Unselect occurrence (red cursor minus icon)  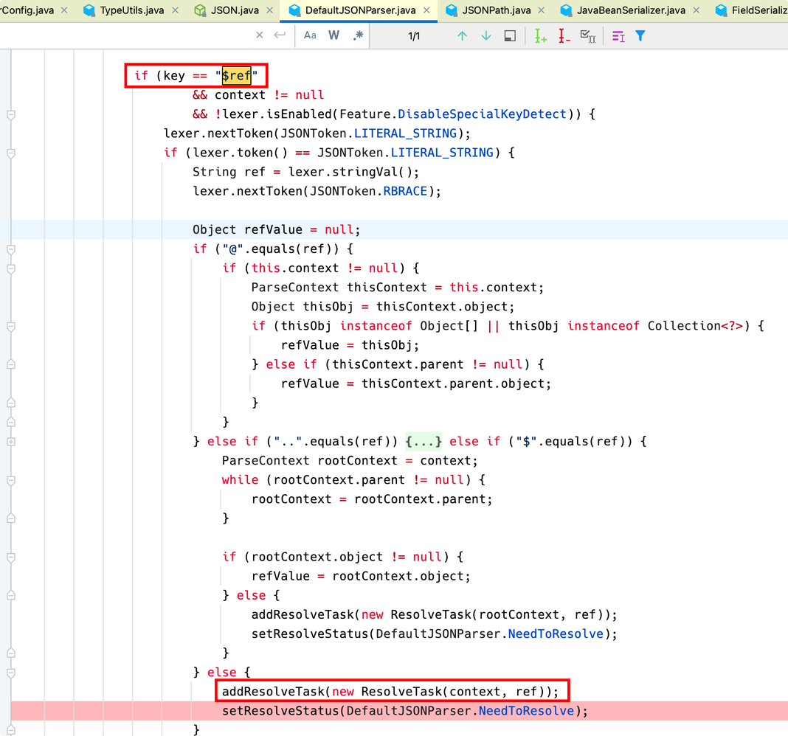pyautogui.click(x=564, y=35)
